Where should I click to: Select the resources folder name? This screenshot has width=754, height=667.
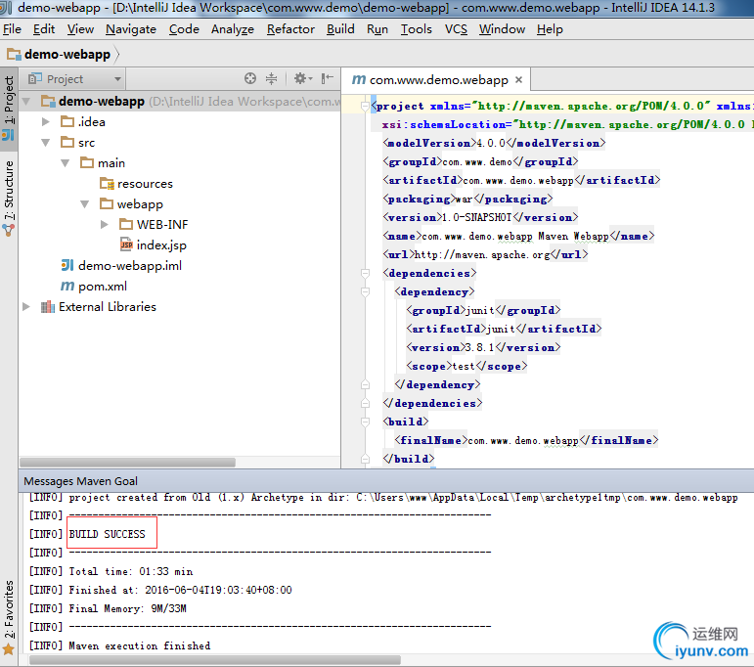[145, 184]
